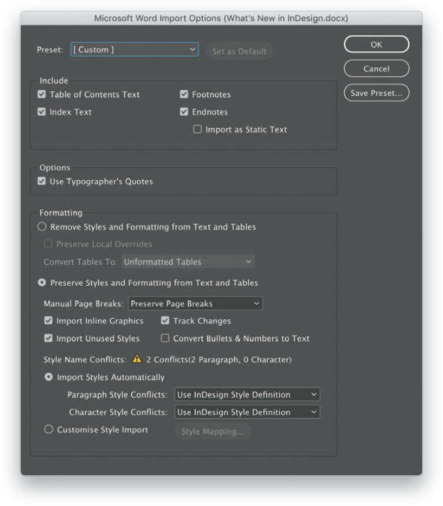
Task: Open the Convert Tables To dropdown
Action: (188, 262)
